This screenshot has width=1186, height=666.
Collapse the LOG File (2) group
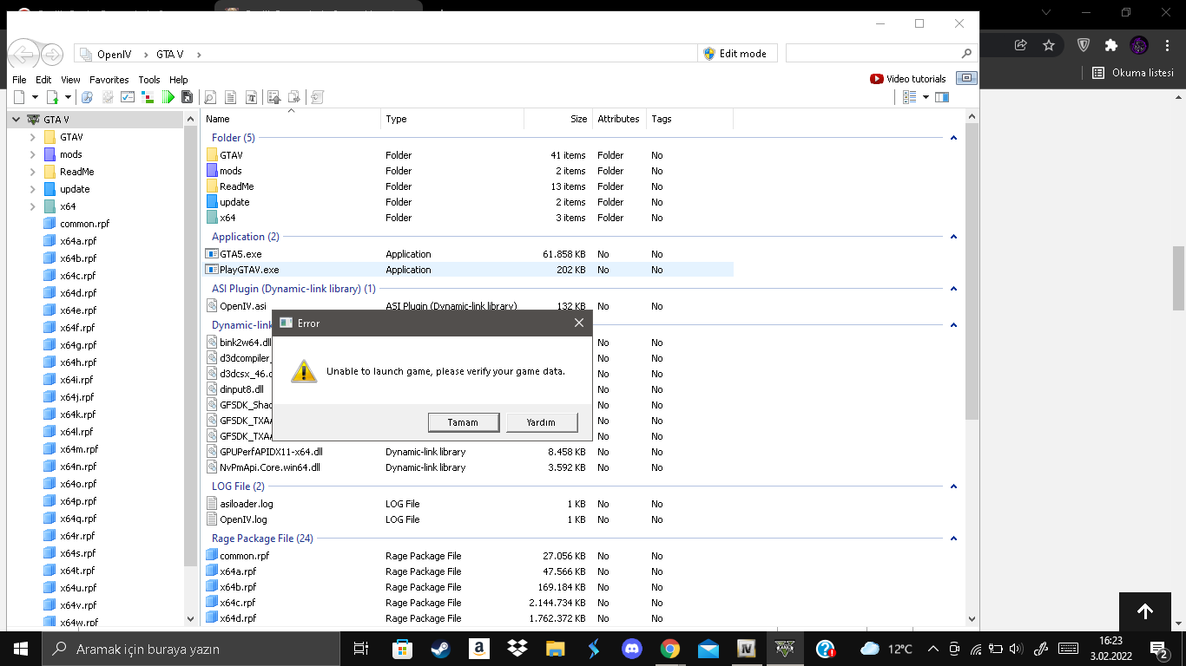953,486
